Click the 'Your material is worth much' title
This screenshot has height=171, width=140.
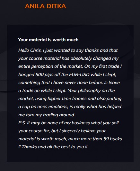click(x=48, y=40)
